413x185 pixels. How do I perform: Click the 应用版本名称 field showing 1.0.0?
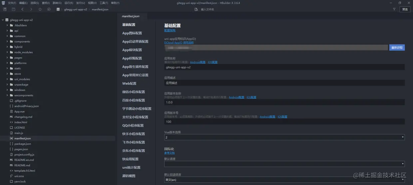[284, 102]
